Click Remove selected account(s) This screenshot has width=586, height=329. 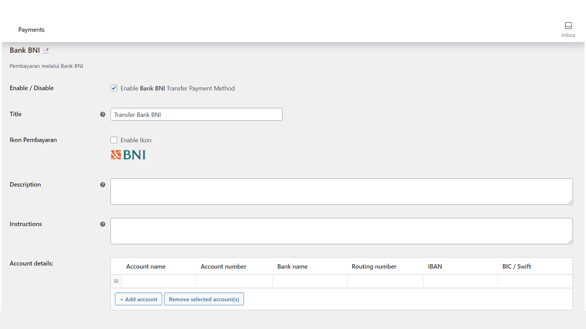pos(204,299)
